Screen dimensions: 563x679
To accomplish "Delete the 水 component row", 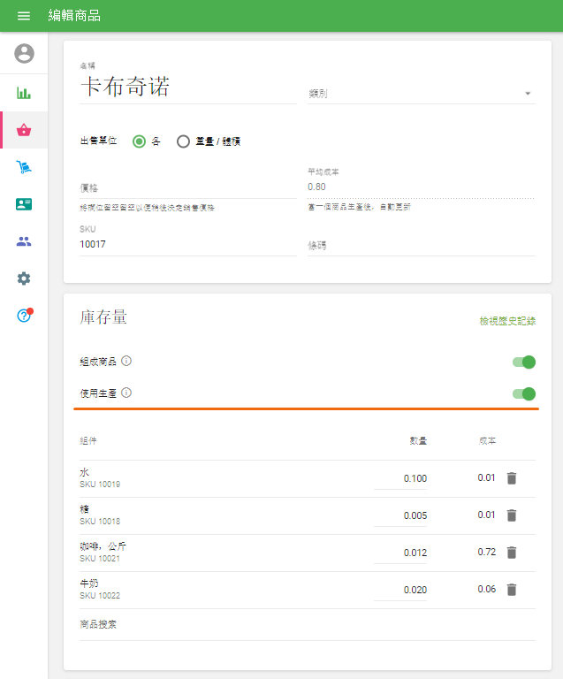I will tap(512, 478).
